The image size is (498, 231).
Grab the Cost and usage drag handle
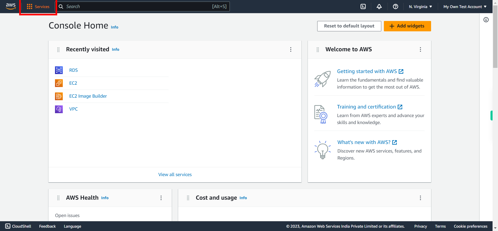click(188, 198)
